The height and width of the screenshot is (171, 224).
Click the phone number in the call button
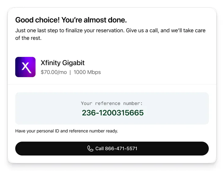(x=121, y=149)
